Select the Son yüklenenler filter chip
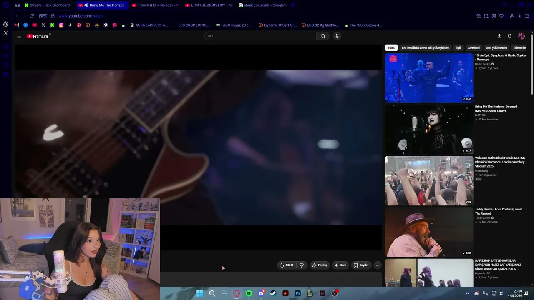This screenshot has width=534, height=300. point(496,48)
